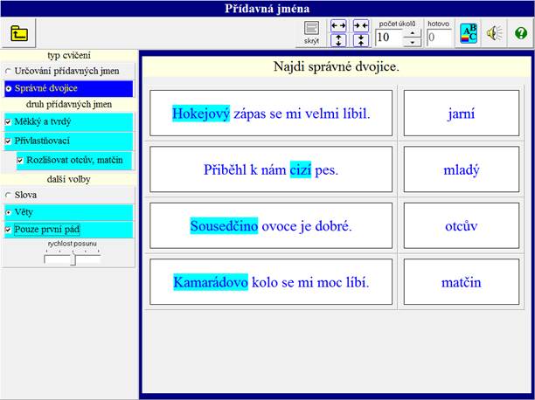Select the Hokejový zápas sentence card
Image resolution: width=535 pixels, height=400 pixels.
click(x=271, y=114)
